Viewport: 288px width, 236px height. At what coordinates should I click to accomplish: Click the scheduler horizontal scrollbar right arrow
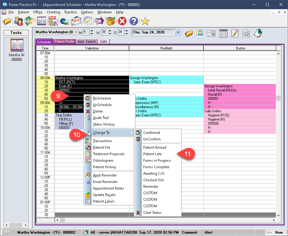pos(274,220)
